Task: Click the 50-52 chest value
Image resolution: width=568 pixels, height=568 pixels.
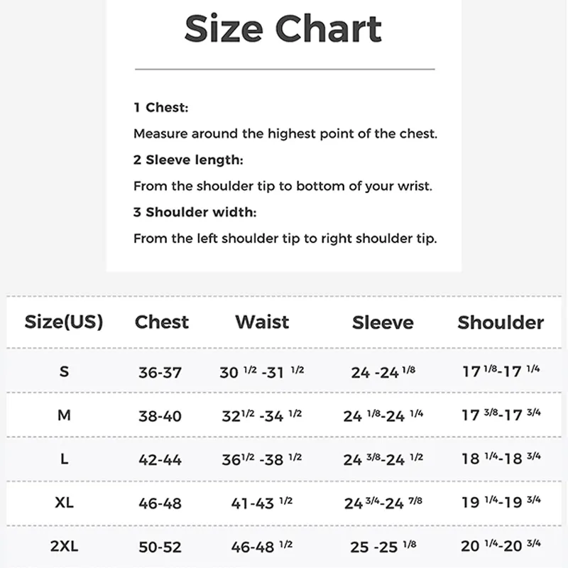Action: (160, 547)
